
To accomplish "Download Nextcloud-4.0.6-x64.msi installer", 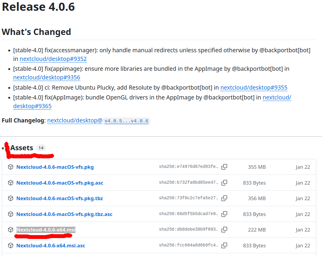I will 46,230.
